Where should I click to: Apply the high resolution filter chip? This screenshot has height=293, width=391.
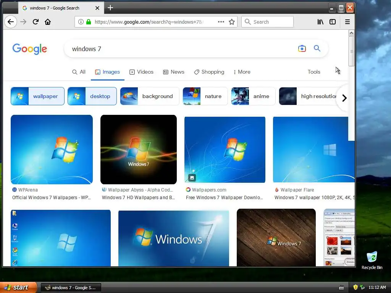coord(308,96)
